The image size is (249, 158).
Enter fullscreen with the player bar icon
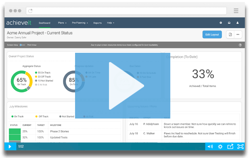(x=240, y=146)
